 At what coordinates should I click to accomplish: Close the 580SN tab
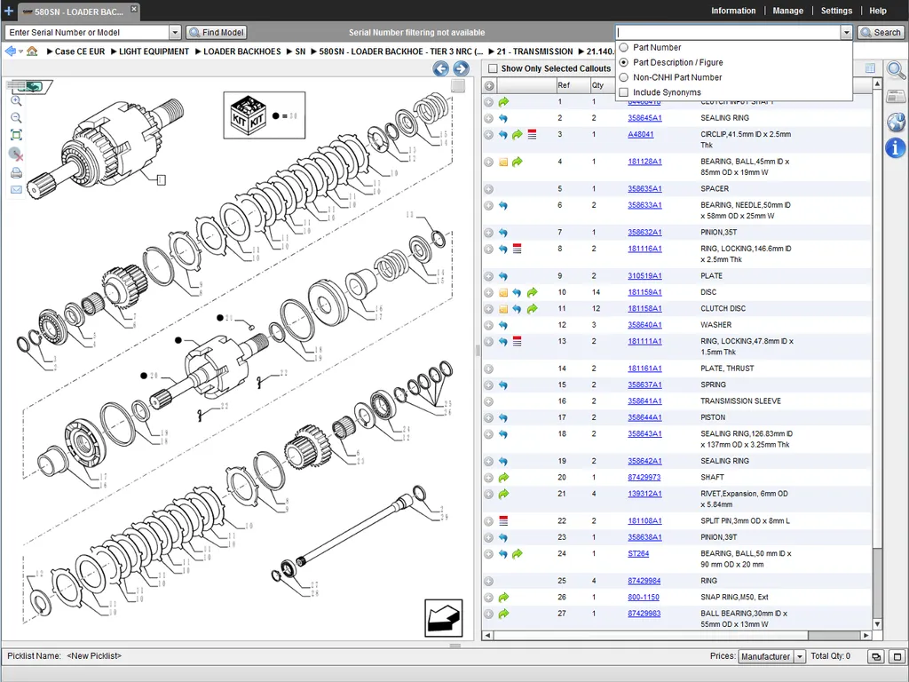(134, 9)
